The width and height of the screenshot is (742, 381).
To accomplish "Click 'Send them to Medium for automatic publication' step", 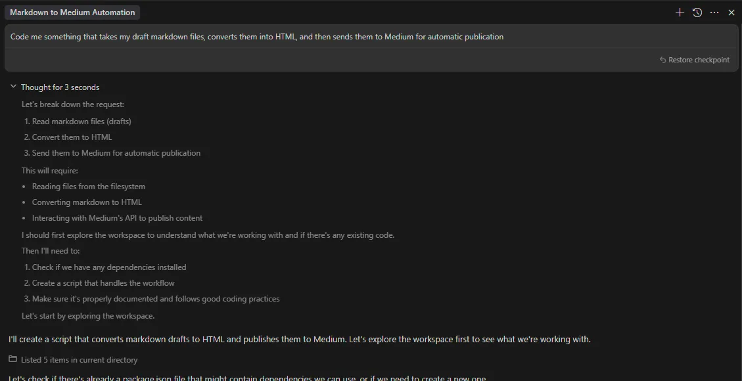I will (116, 153).
